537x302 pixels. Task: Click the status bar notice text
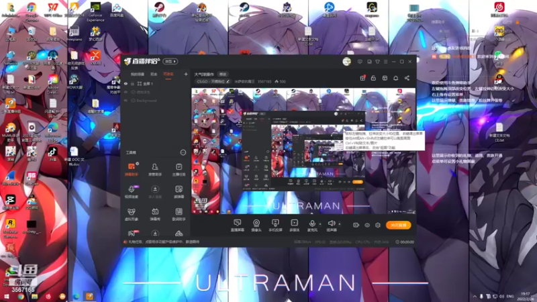tap(163, 242)
